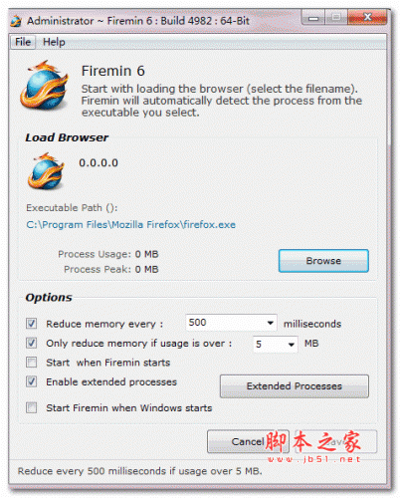The image size is (400, 498).
Task: Minimize the Firemin window
Action: click(x=313, y=18)
